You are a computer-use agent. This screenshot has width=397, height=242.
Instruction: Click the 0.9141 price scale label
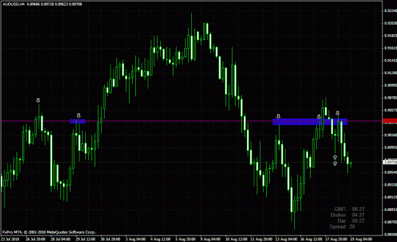390,60
